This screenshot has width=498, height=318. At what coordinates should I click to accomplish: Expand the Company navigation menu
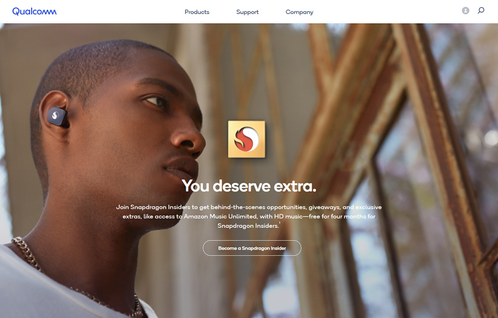(299, 12)
